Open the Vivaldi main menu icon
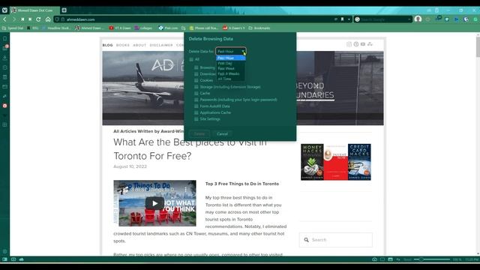The width and height of the screenshot is (480, 270). (x=4, y=10)
